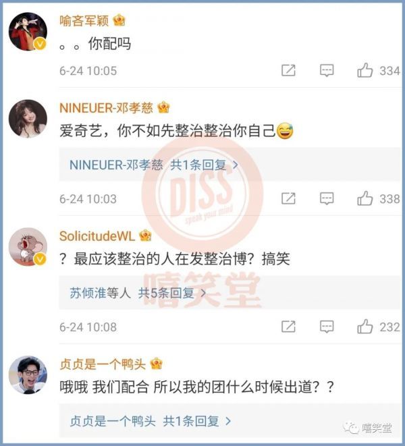The width and height of the screenshot is (405, 446).
Task: Open reply icon on 6-24 10:03 comment
Action: tap(327, 198)
